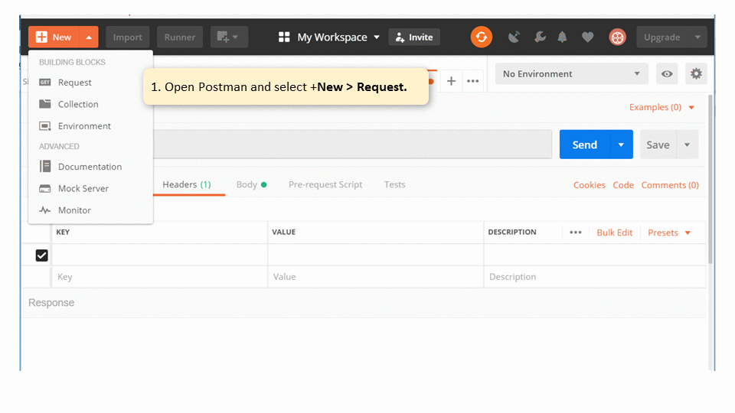Screen dimensions: 735x413
Task: Click the KEY column header
Action: 63,232
